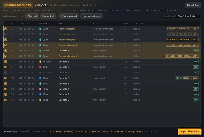Click the Timecode column header

click(x=25, y=23)
